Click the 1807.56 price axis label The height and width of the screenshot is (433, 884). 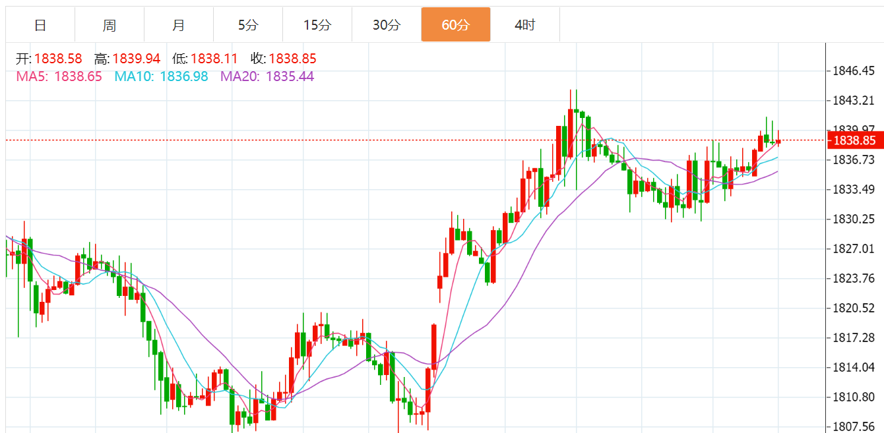pyautogui.click(x=854, y=426)
